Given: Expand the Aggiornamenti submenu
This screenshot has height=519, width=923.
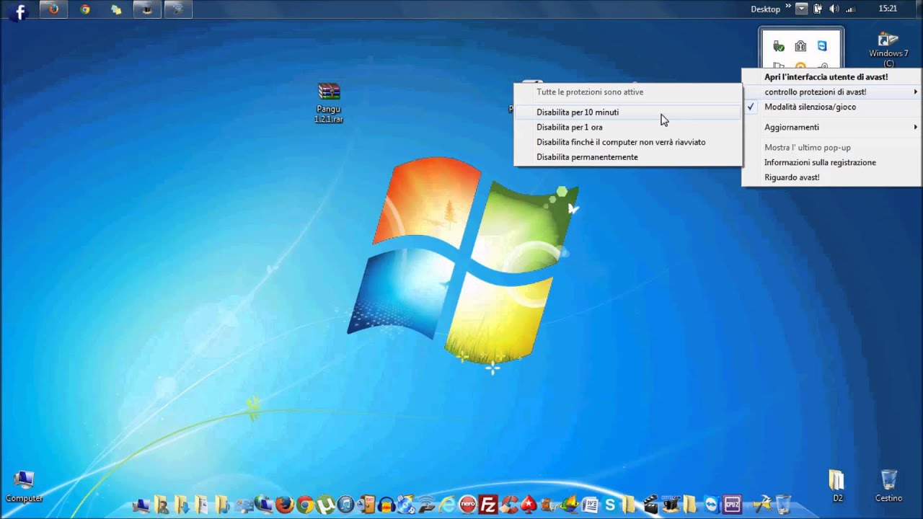Looking at the screenshot, I should (832, 127).
